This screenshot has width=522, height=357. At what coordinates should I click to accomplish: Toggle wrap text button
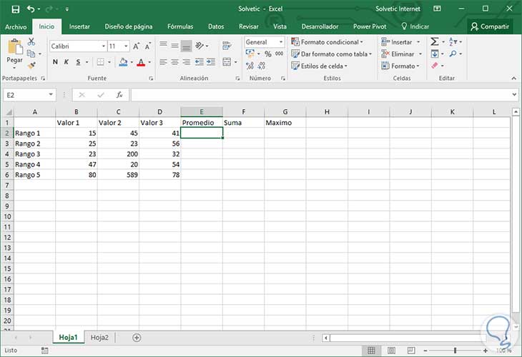pos(227,46)
